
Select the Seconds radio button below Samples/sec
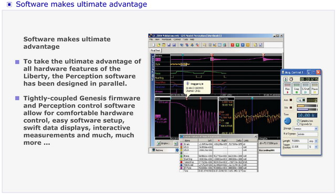pyautogui.click(x=298, y=124)
